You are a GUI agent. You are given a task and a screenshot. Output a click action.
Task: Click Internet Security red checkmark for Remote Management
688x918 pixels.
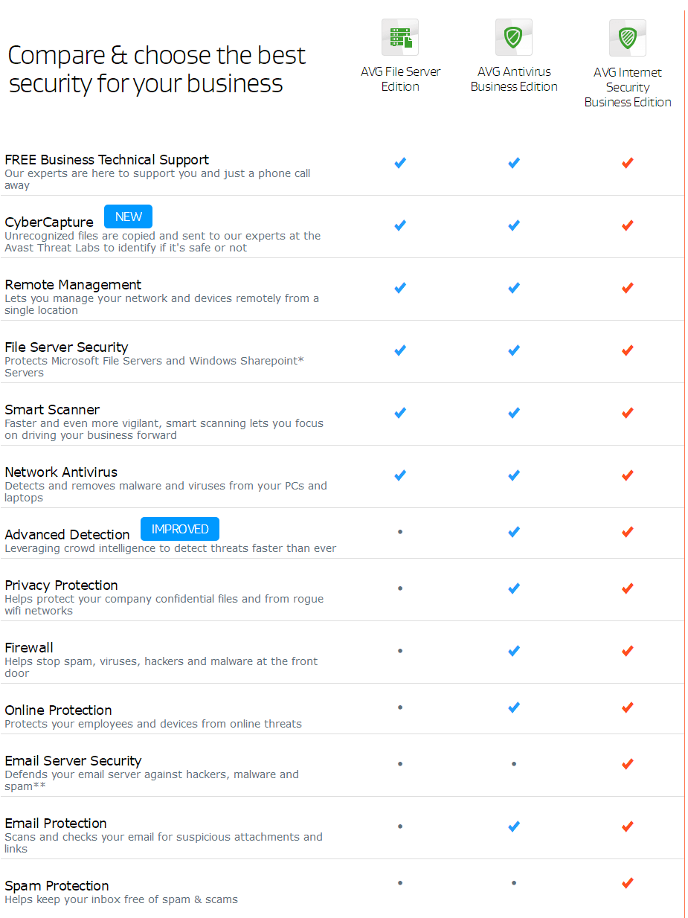(x=628, y=287)
